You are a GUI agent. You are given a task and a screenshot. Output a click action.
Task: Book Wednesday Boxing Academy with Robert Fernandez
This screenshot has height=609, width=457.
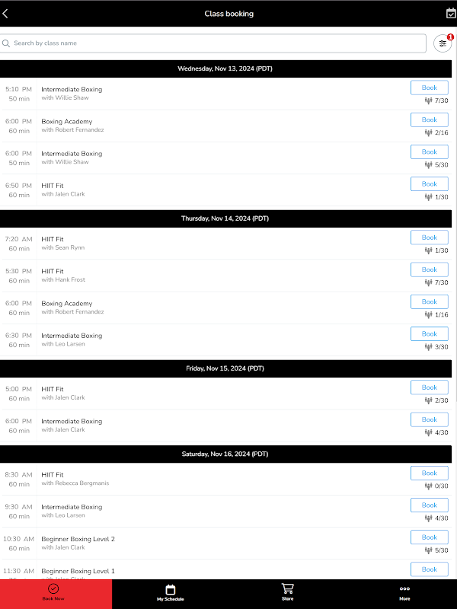coord(430,120)
